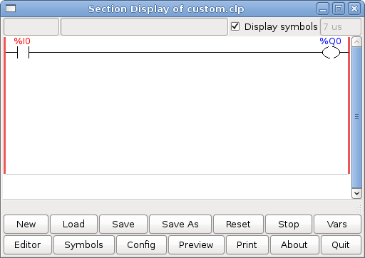365x258 pixels.
Task: Uncheck the Display symbols checkbox
Action: click(235, 26)
